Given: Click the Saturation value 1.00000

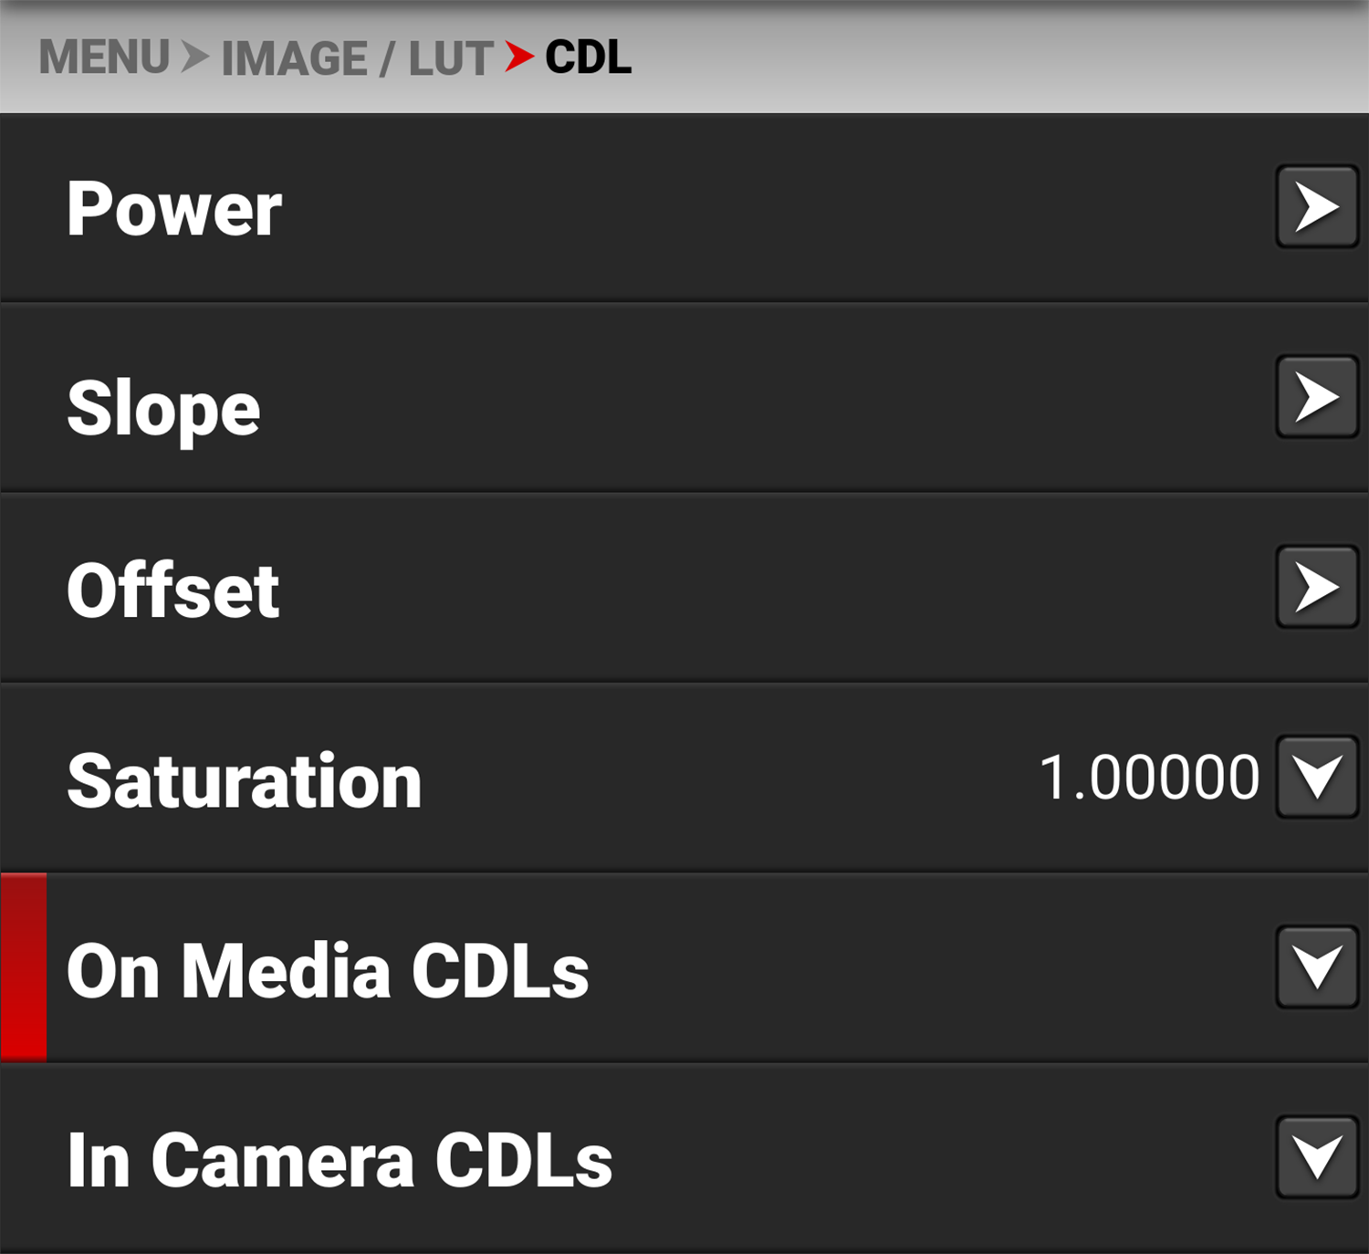Looking at the screenshot, I should pos(1149,779).
